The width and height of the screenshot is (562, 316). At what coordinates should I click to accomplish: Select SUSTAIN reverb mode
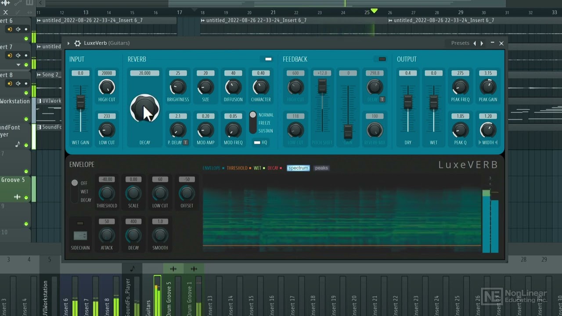pos(266,131)
